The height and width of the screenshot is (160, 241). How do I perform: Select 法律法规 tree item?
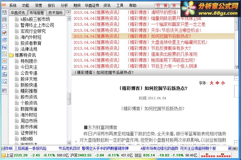point(29,49)
